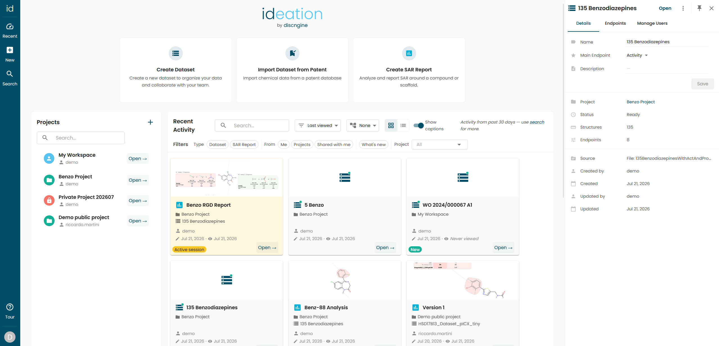Open the Search sidebar icon
The image size is (719, 346).
click(10, 78)
